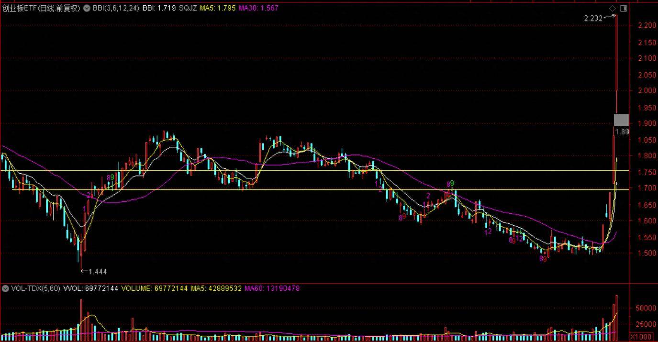The image size is (658, 342).
Task: Select the BBI(3,6,12,24) indicator label
Action: 116,8
